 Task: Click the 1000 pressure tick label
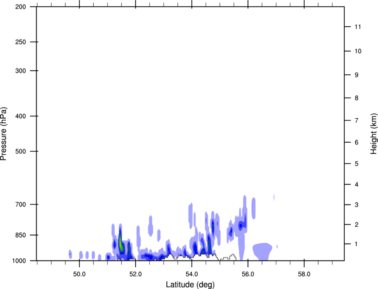click(19, 261)
